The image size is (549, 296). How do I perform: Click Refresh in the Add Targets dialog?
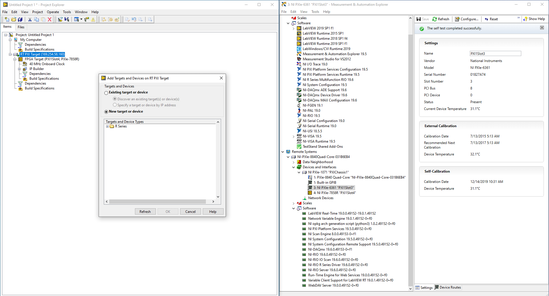pos(145,212)
